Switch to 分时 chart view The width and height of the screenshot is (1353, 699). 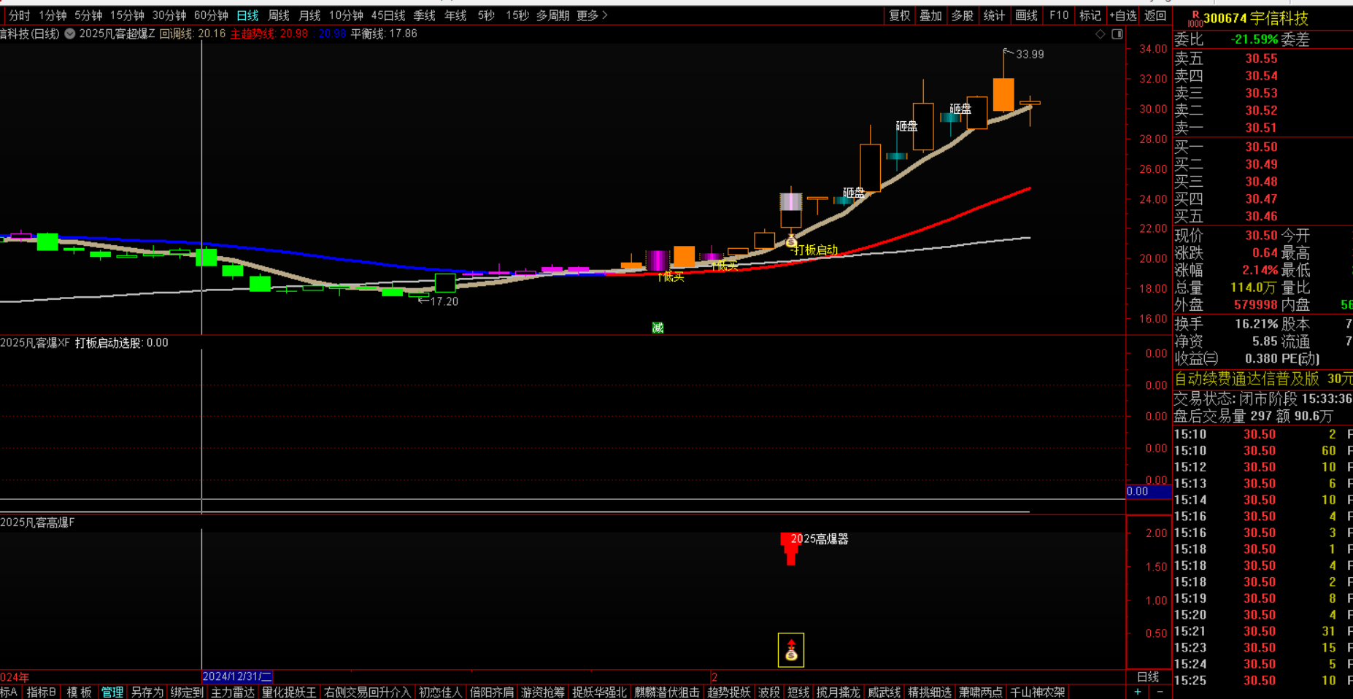click(x=20, y=15)
